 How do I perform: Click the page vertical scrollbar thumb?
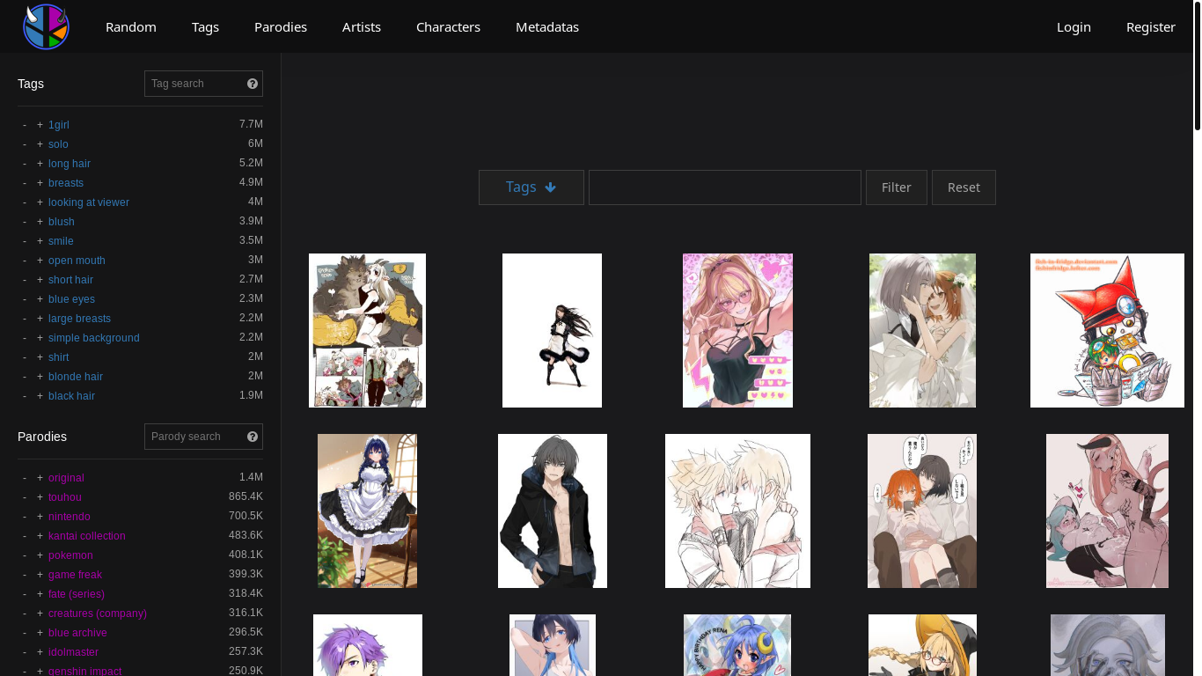coord(1197,66)
